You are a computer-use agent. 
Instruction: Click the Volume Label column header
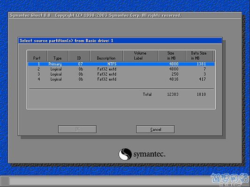pos(140,56)
